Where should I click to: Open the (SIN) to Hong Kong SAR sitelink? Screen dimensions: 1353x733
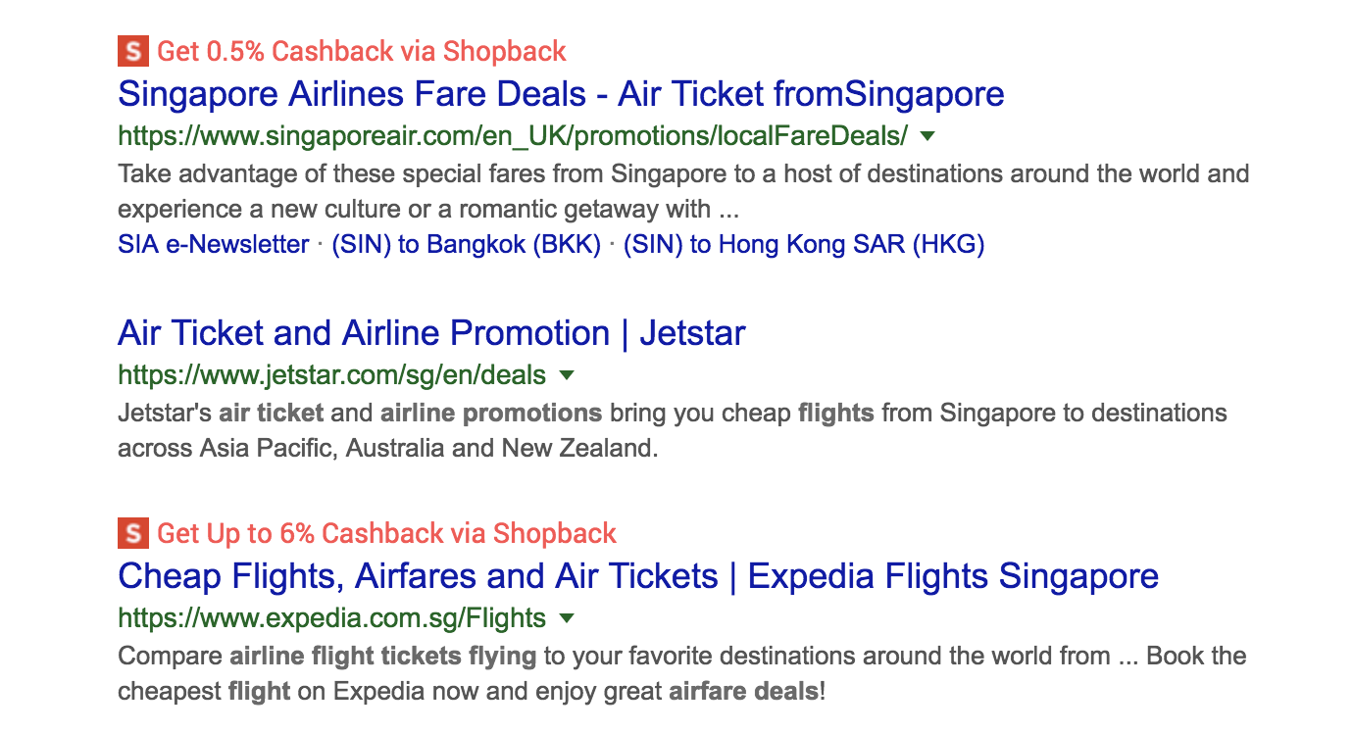(x=803, y=244)
